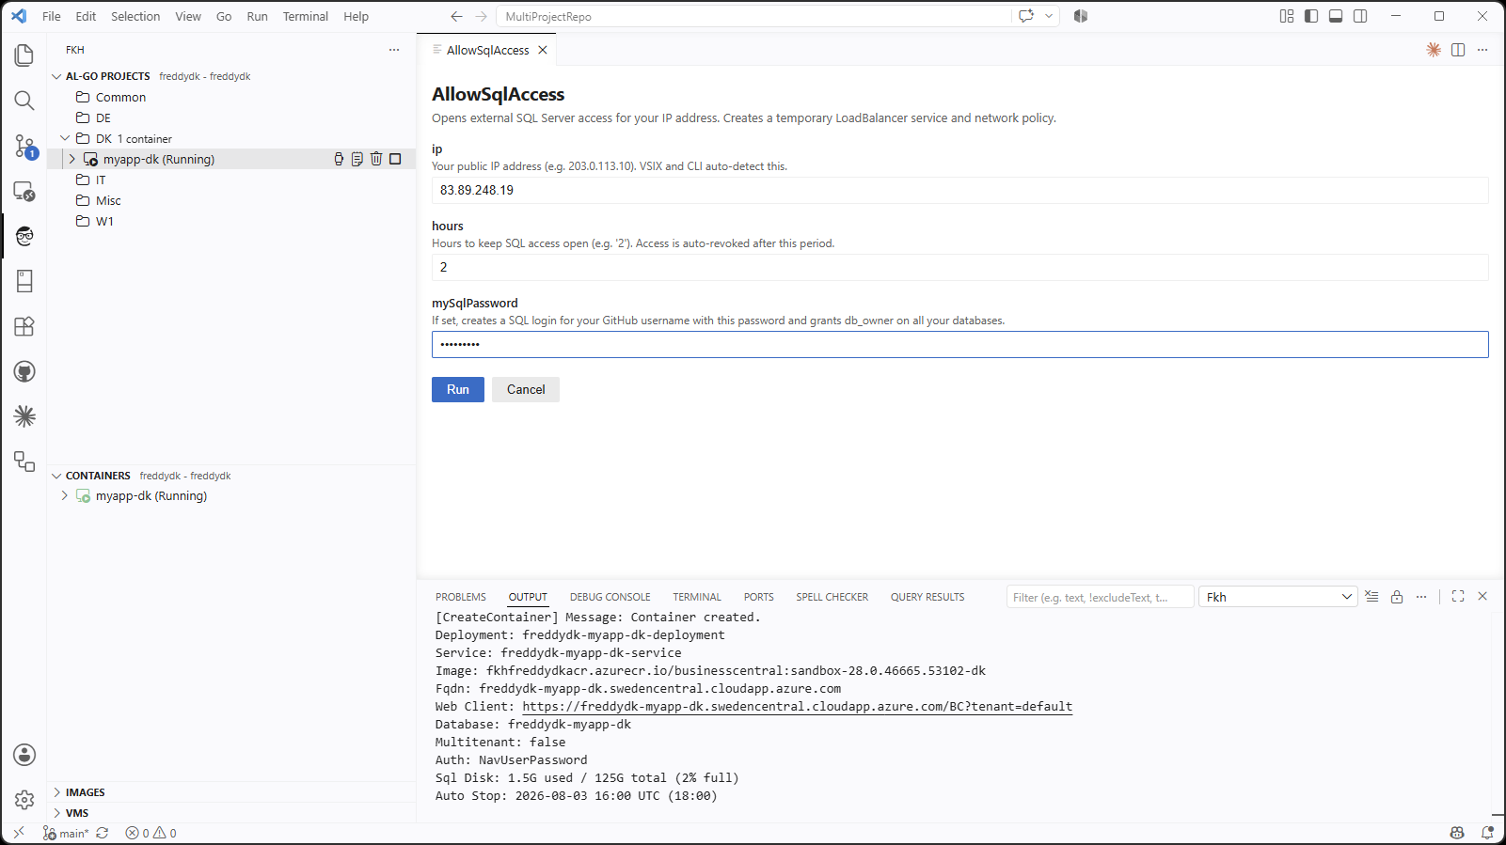Viewport: 1506px width, 845px height.
Task: Open the Accounts menu
Action: click(x=24, y=755)
